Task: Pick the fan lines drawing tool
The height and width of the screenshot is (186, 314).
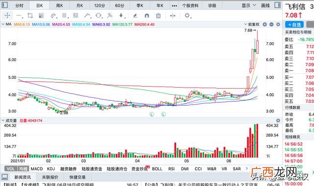Action: pos(41,16)
